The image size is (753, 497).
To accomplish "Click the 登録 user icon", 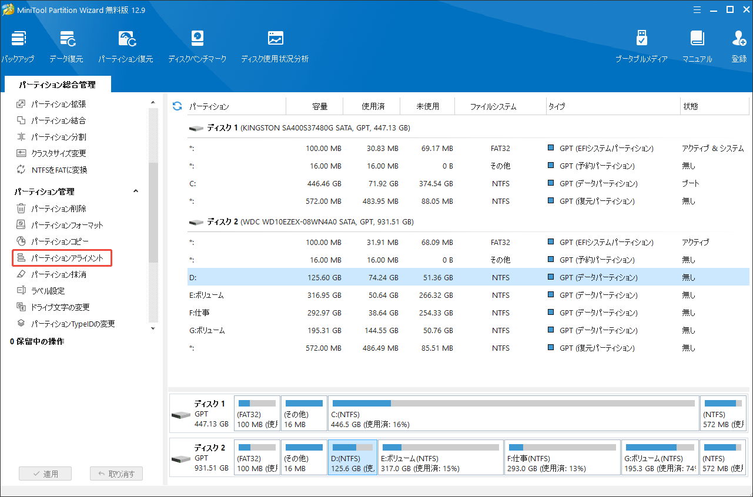I will (x=739, y=46).
